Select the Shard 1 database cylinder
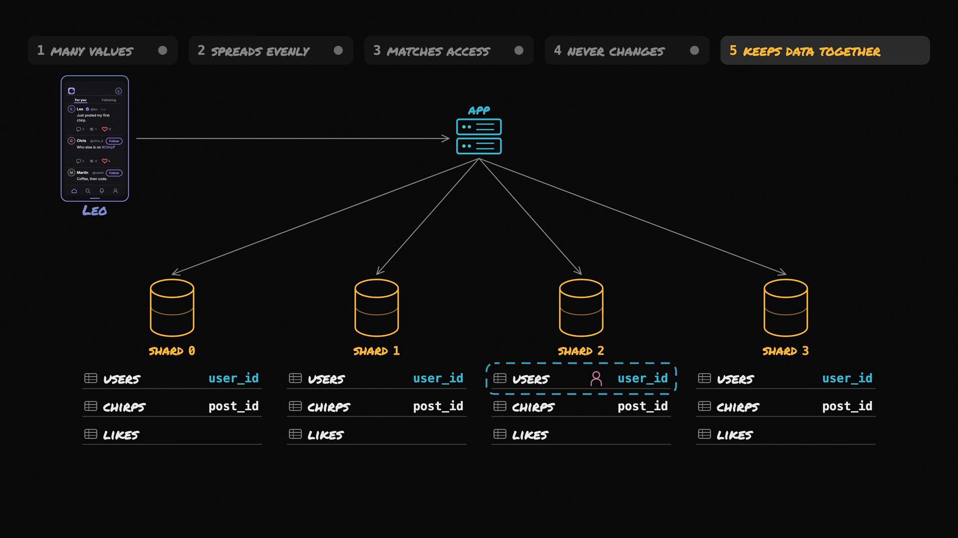The height and width of the screenshot is (538, 958). (377, 308)
